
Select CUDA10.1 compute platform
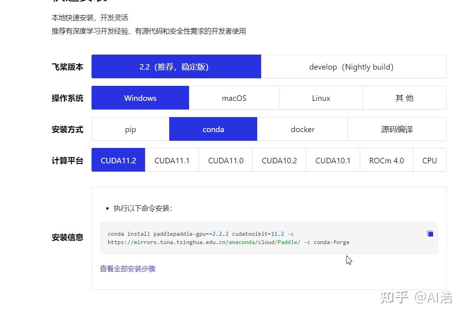[x=332, y=160]
